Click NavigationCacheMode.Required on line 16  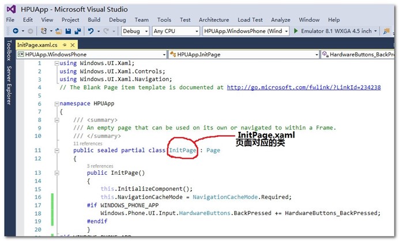tap(242, 197)
